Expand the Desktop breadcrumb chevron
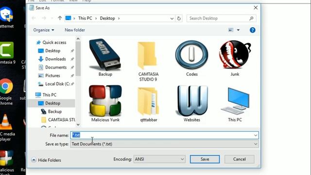This screenshot has width=311, height=175. point(119,18)
